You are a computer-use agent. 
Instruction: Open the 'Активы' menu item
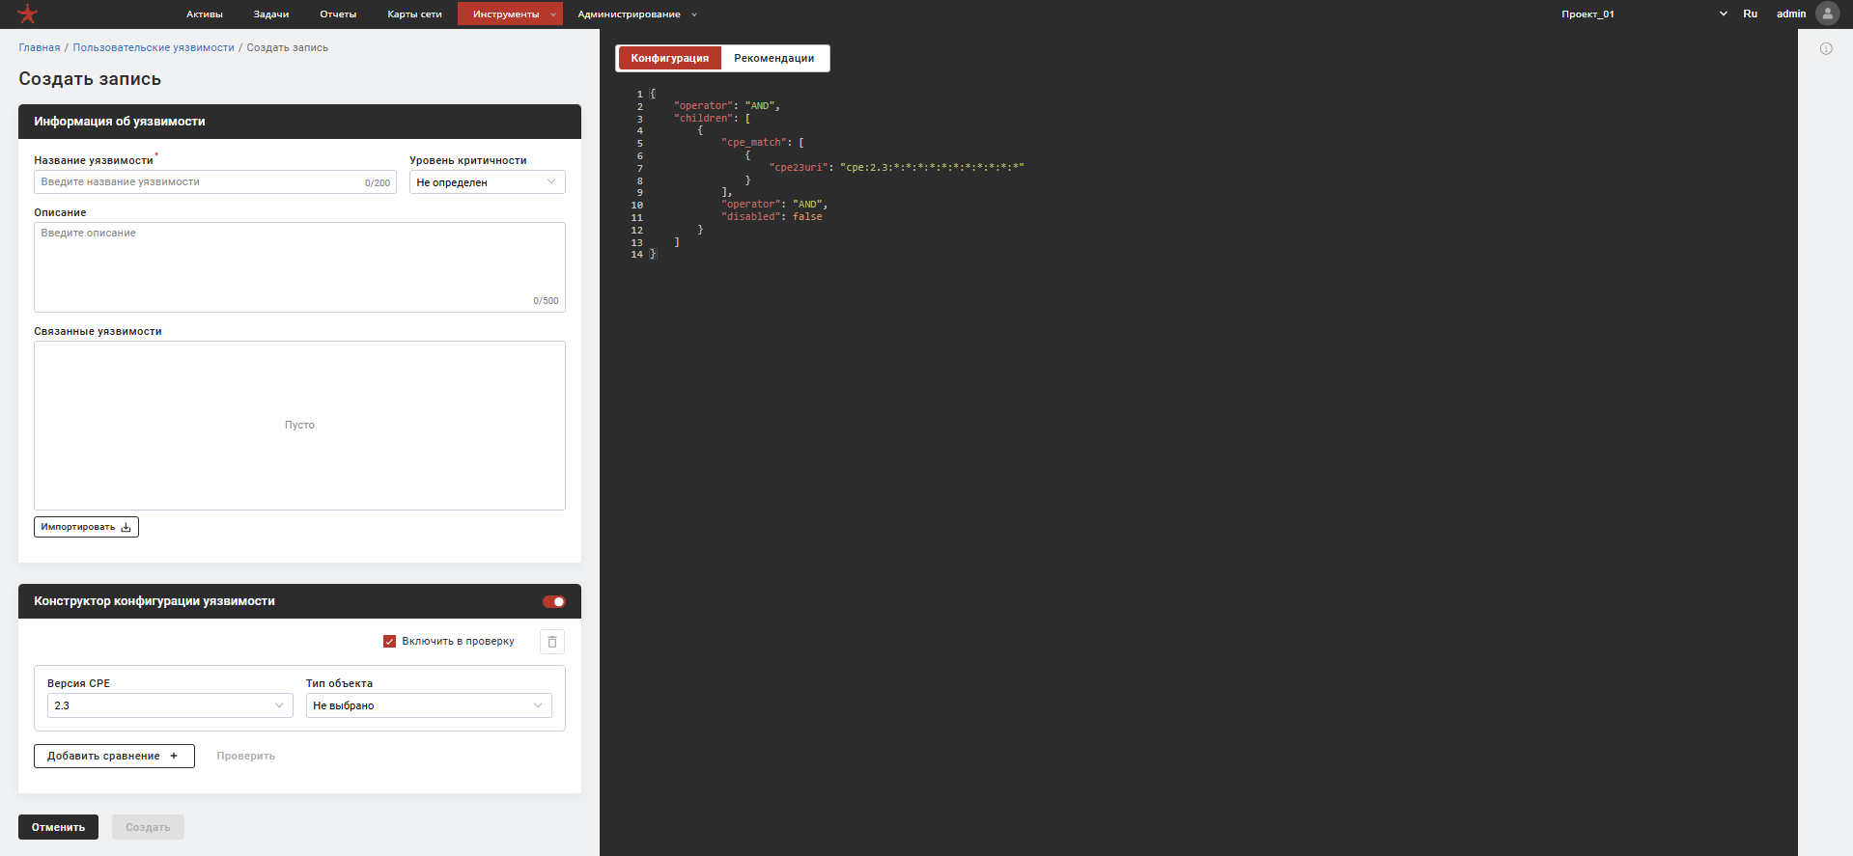(205, 14)
